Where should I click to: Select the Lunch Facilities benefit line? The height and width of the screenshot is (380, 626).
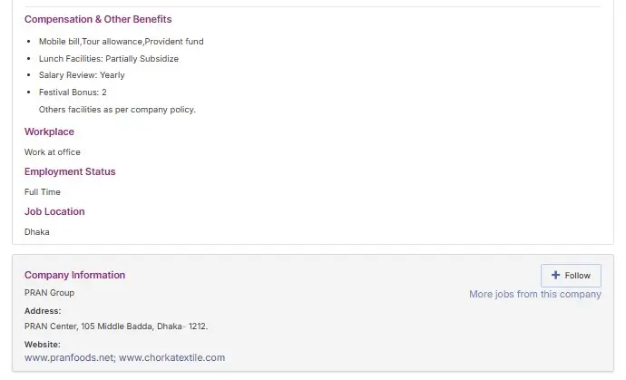tap(108, 59)
